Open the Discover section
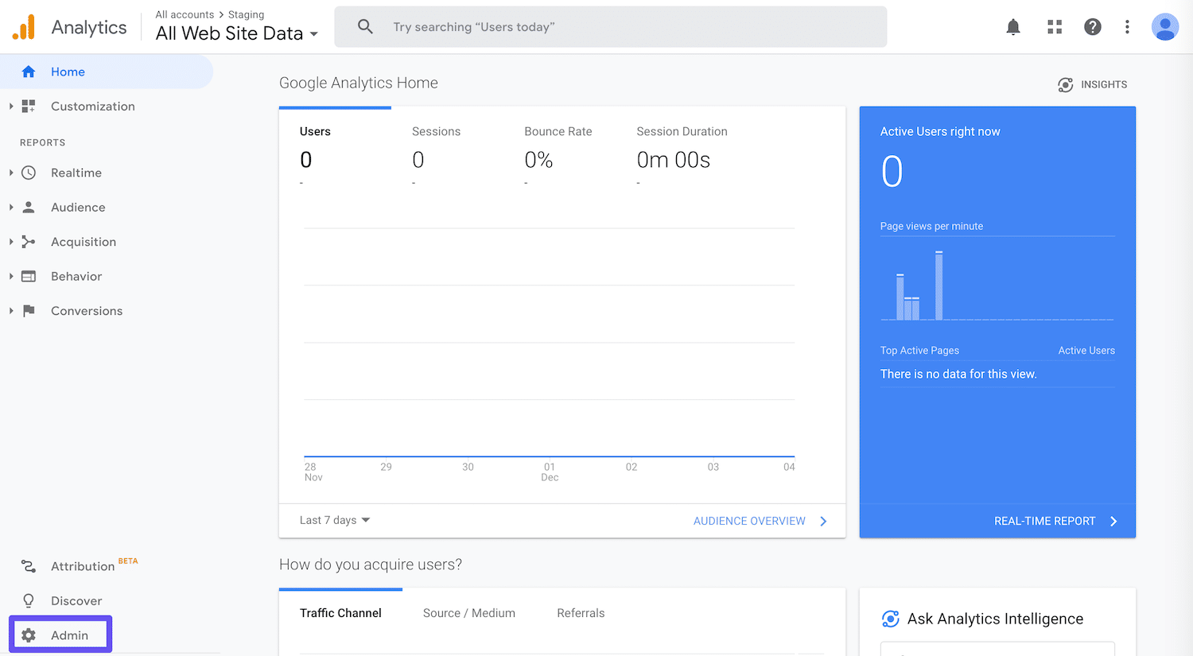Image resolution: width=1193 pixels, height=656 pixels. pyautogui.click(x=76, y=600)
